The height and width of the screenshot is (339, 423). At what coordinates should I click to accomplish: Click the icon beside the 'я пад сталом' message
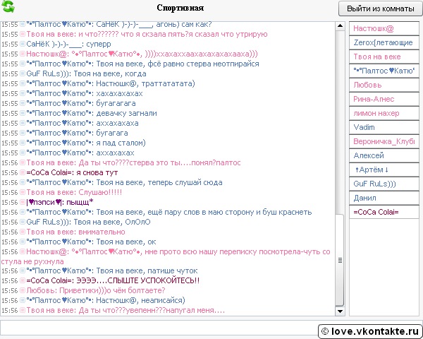23,142
